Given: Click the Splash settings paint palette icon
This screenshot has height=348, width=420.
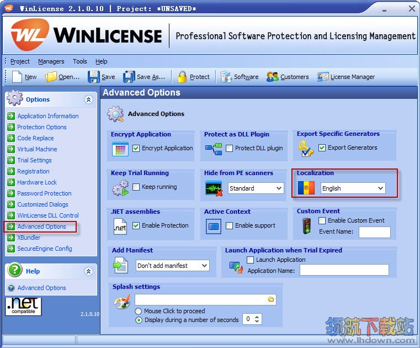Looking at the screenshot, I should [x=123, y=302].
